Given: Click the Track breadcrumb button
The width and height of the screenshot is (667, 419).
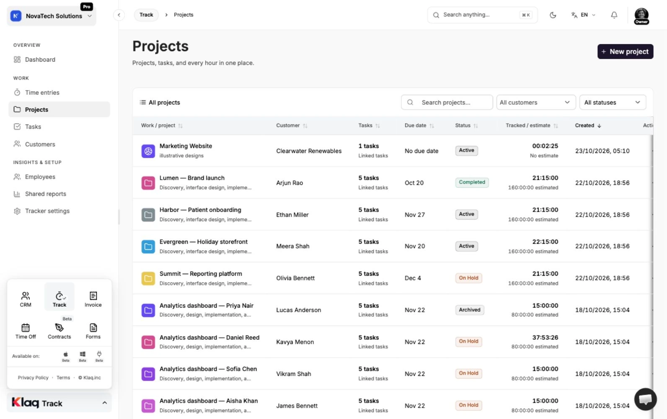Looking at the screenshot, I should 146,15.
